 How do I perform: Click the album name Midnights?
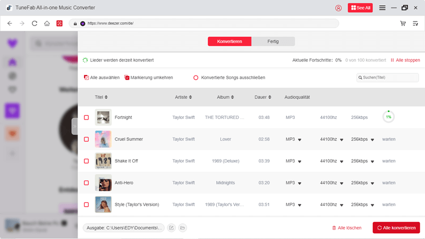point(225,183)
